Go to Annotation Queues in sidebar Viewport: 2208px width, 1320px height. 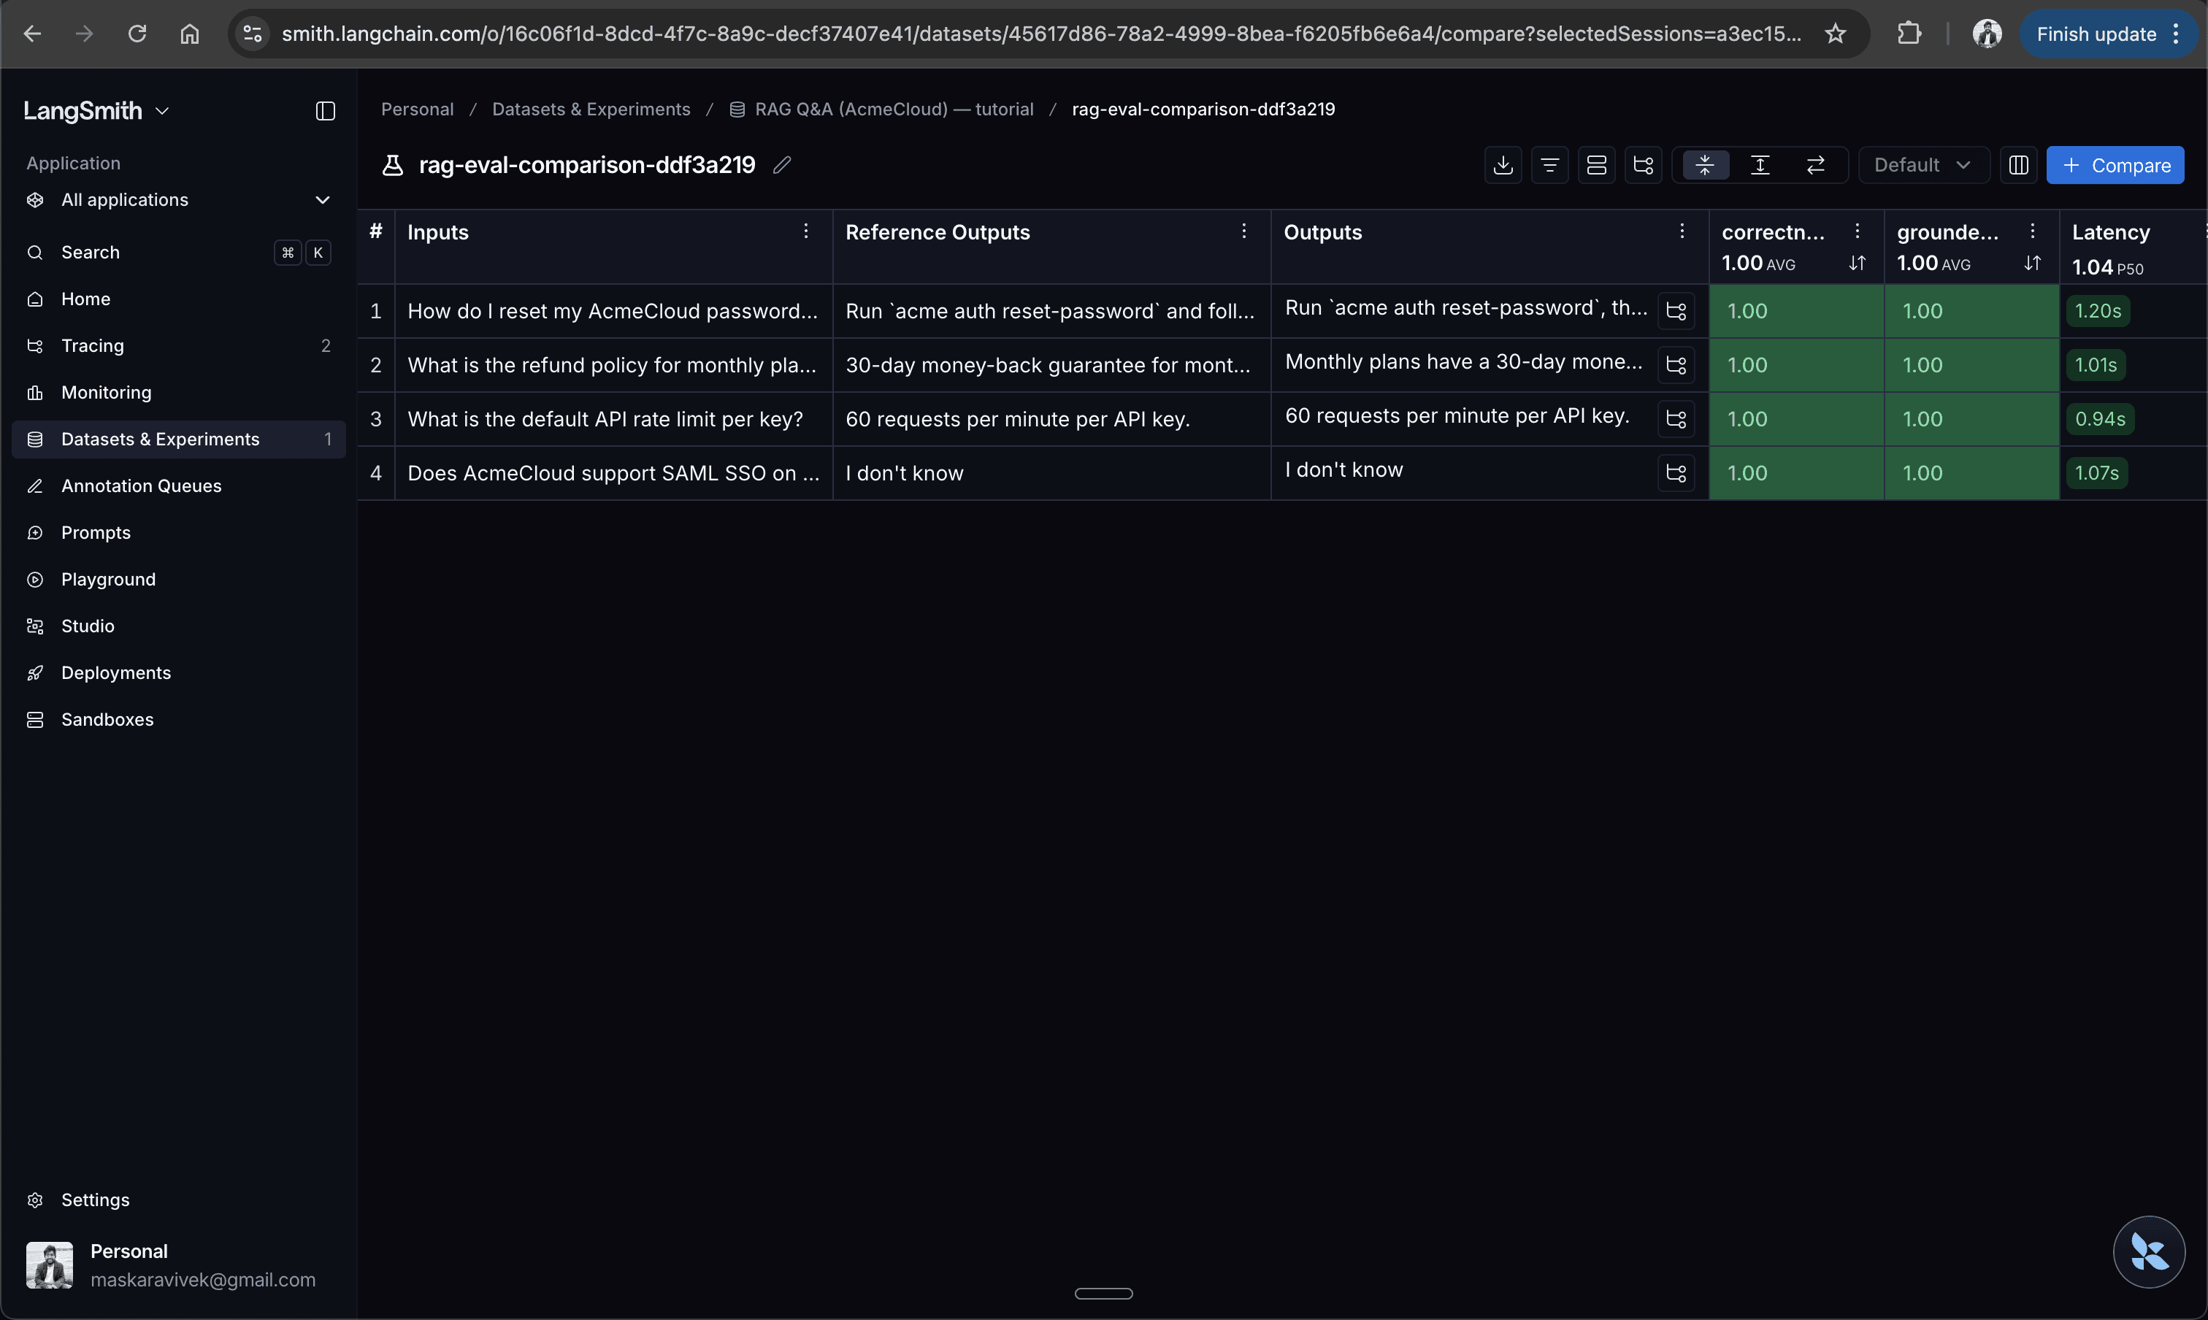tap(141, 486)
